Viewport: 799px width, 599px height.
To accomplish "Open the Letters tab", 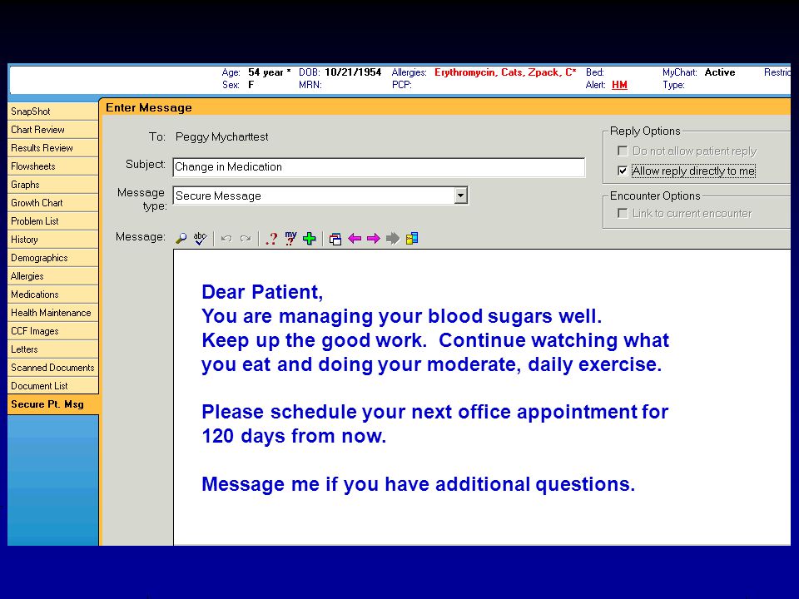I will click(x=53, y=350).
